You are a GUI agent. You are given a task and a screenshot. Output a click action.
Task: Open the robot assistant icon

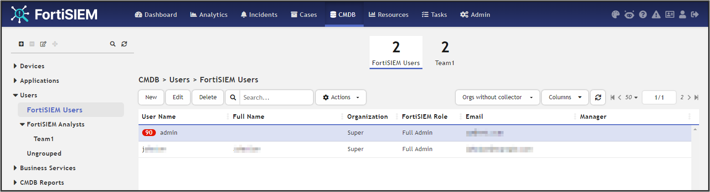tap(629, 15)
